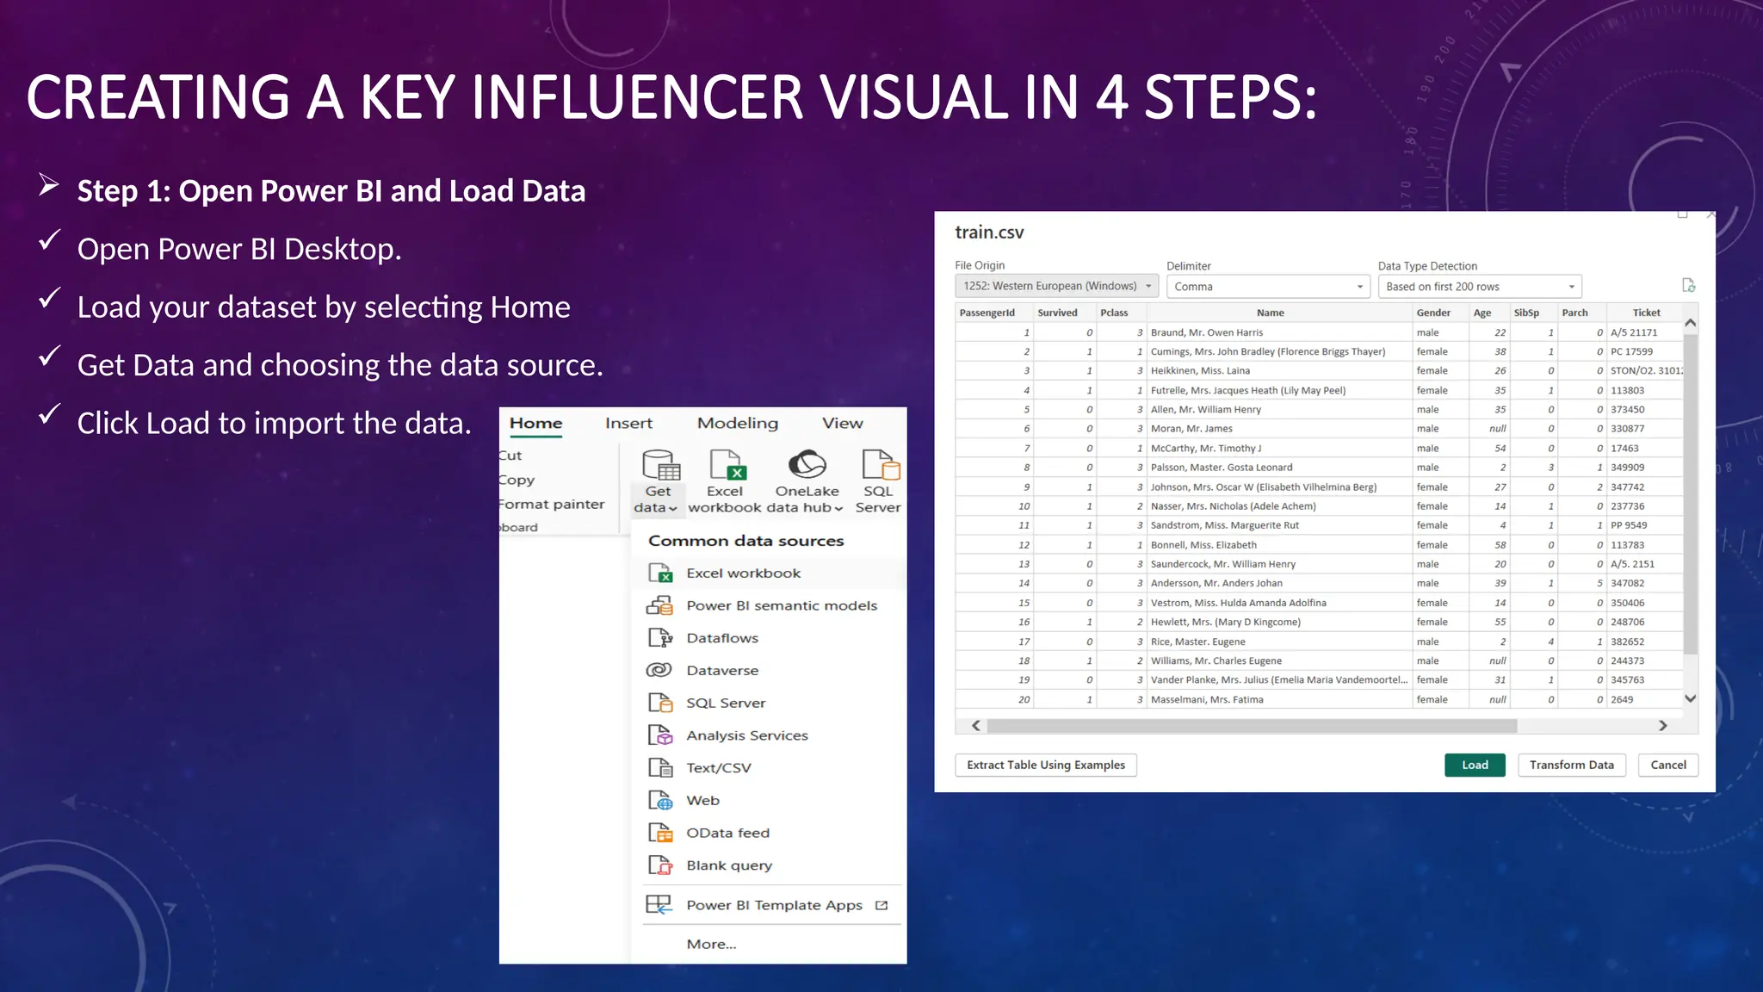Click Format painter in the clipboard group
The width and height of the screenshot is (1763, 992).
tap(552, 505)
